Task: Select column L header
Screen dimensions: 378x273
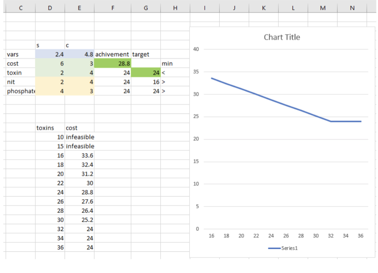Action: [293, 8]
